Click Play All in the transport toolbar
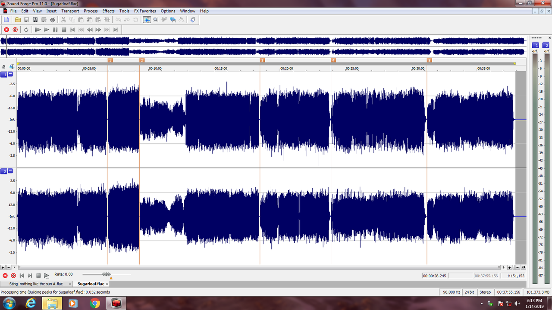Image resolution: width=552 pixels, height=310 pixels. pos(38,30)
